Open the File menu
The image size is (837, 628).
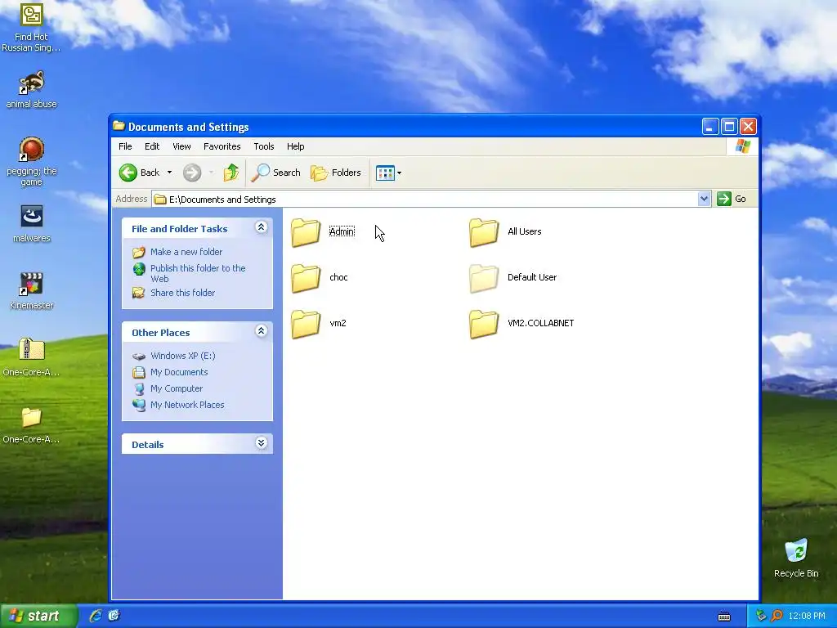pyautogui.click(x=125, y=146)
